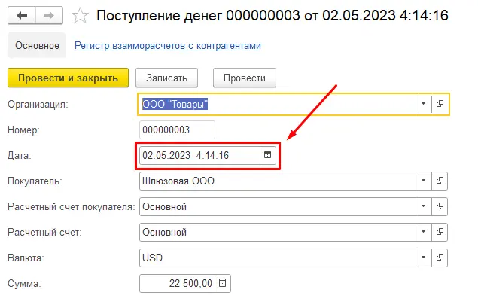This screenshot has height=308, width=478.
Task: Go back with the left arrow button
Action: tap(22, 15)
